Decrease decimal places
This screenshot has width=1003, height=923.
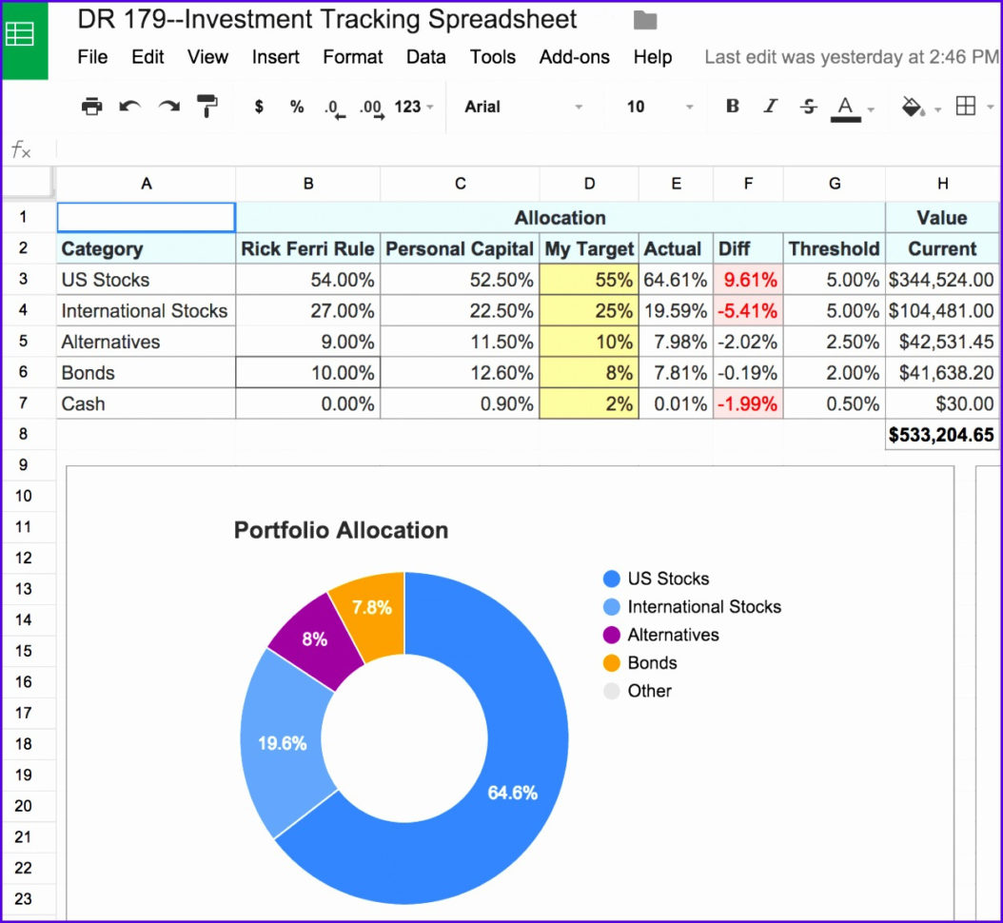coord(334,107)
